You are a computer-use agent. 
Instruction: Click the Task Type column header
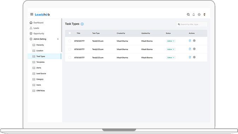coord(96,33)
